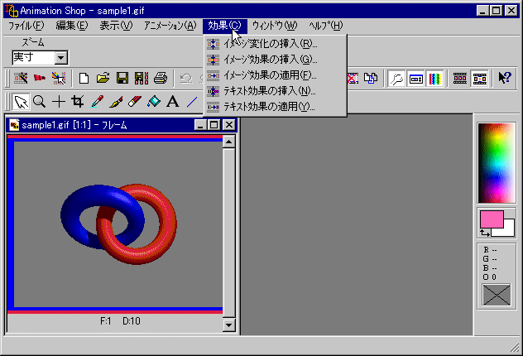Image resolution: width=523 pixels, height=356 pixels.
Task: Toggle the color palette rainbow button
Action: [x=434, y=79]
